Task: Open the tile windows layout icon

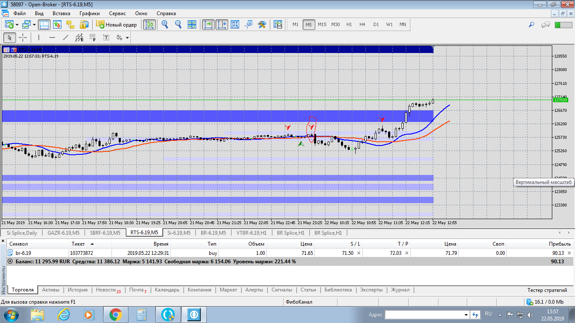Action: pyautogui.click(x=192, y=24)
